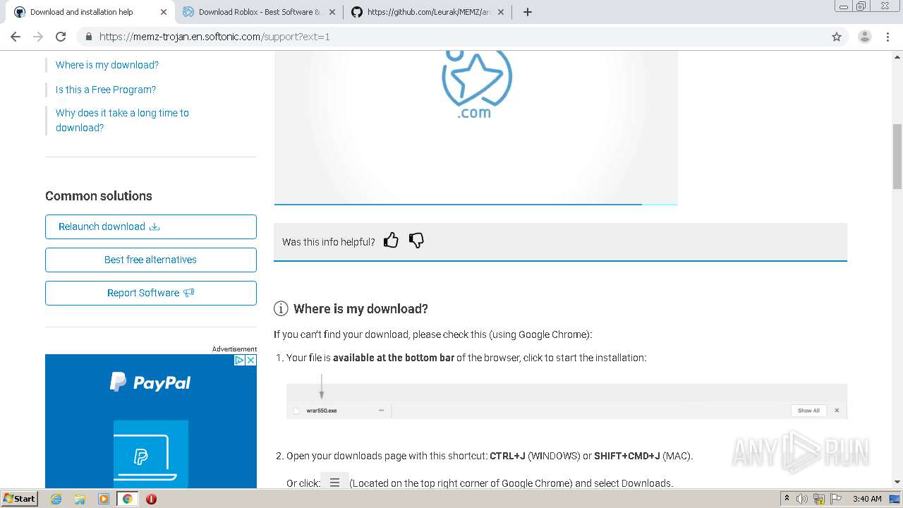Open the Windows Start menu
The width and height of the screenshot is (903, 508).
pos(20,499)
